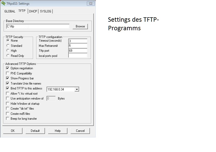Click the Cancel button
This screenshot has width=216, height=152.
coord(80,131)
